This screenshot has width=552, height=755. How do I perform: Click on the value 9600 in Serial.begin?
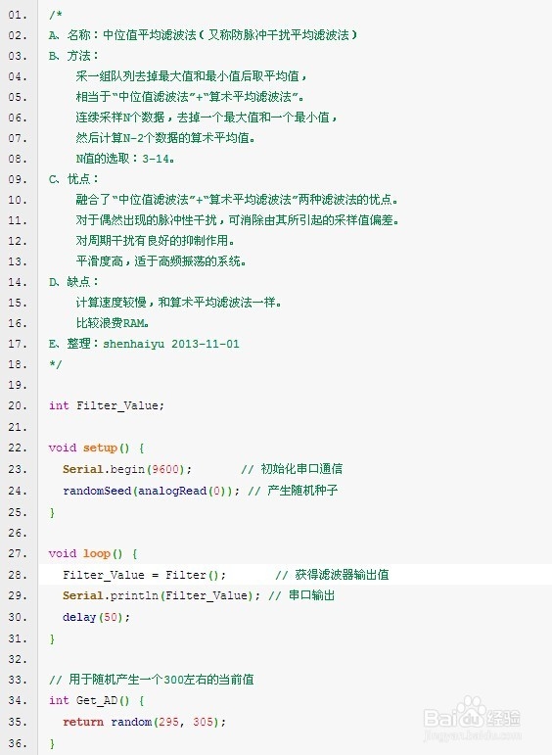click(165, 469)
